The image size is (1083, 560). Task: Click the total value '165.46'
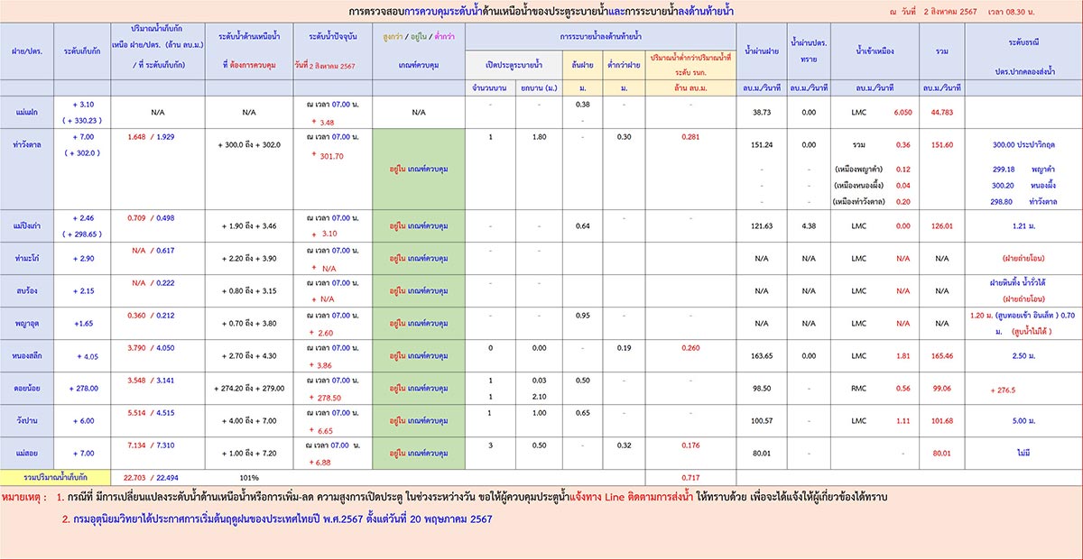coord(942,355)
